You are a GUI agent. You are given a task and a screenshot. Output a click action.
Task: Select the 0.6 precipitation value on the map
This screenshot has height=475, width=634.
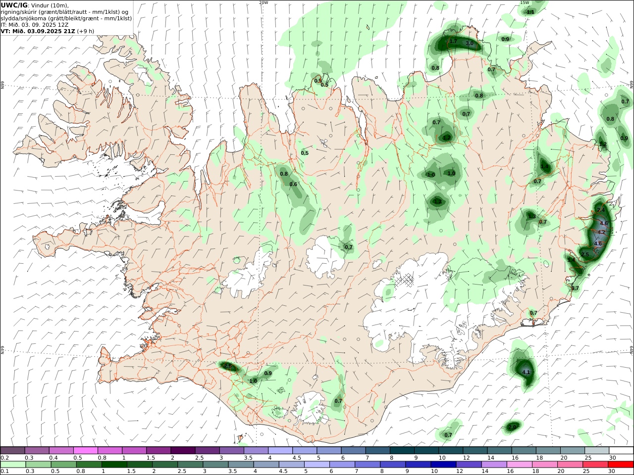(293, 184)
